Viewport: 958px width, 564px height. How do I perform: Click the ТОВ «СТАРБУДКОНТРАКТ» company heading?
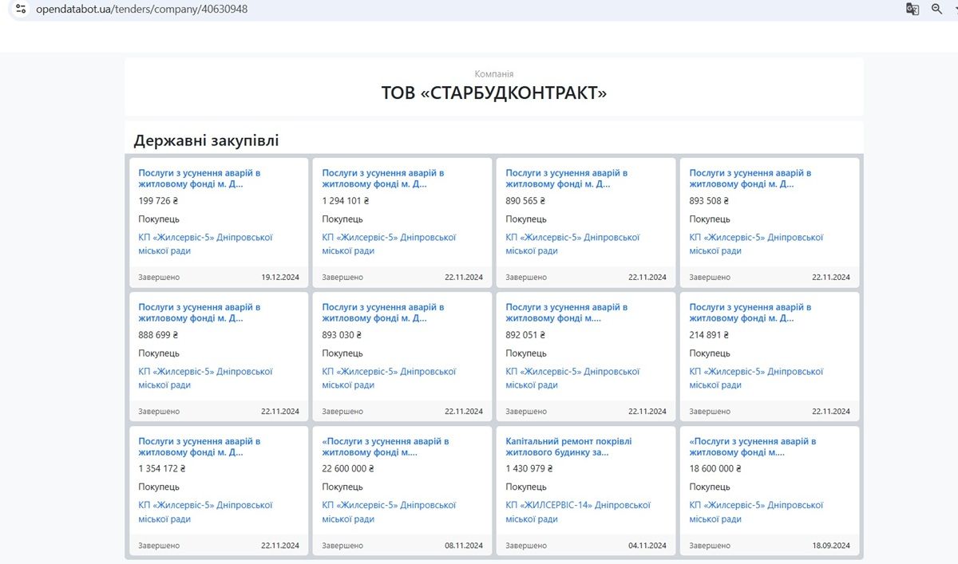494,93
